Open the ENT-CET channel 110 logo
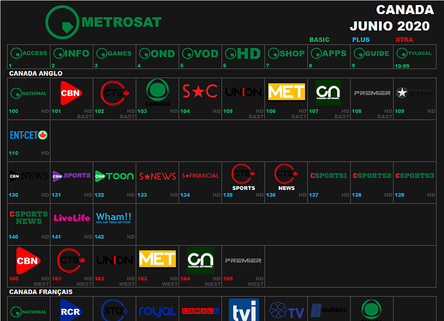The image size is (444, 321). click(x=29, y=135)
